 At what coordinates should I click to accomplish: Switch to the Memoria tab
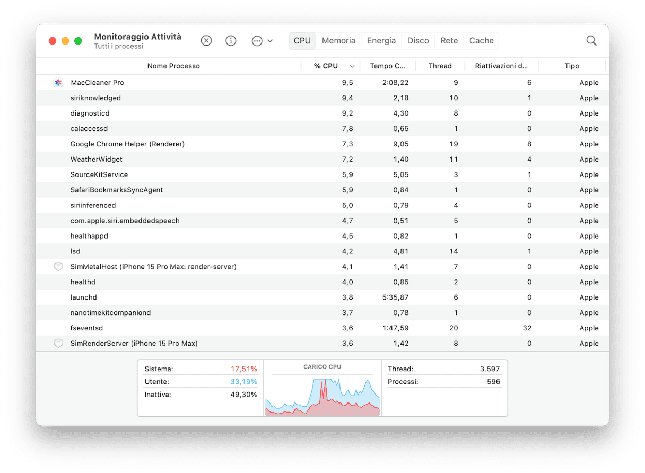click(338, 41)
